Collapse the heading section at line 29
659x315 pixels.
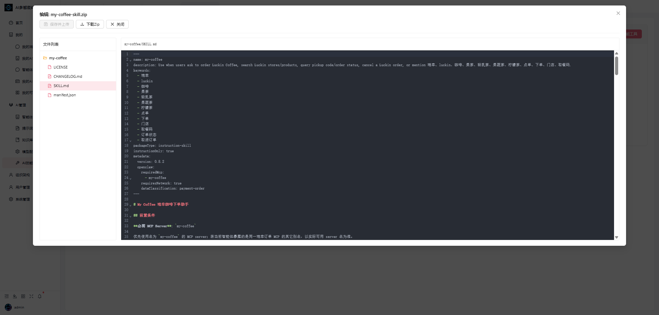[x=130, y=205]
